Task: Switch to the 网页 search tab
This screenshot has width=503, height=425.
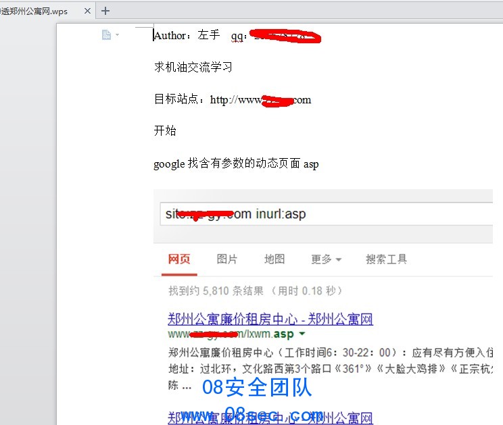Action: point(179,259)
